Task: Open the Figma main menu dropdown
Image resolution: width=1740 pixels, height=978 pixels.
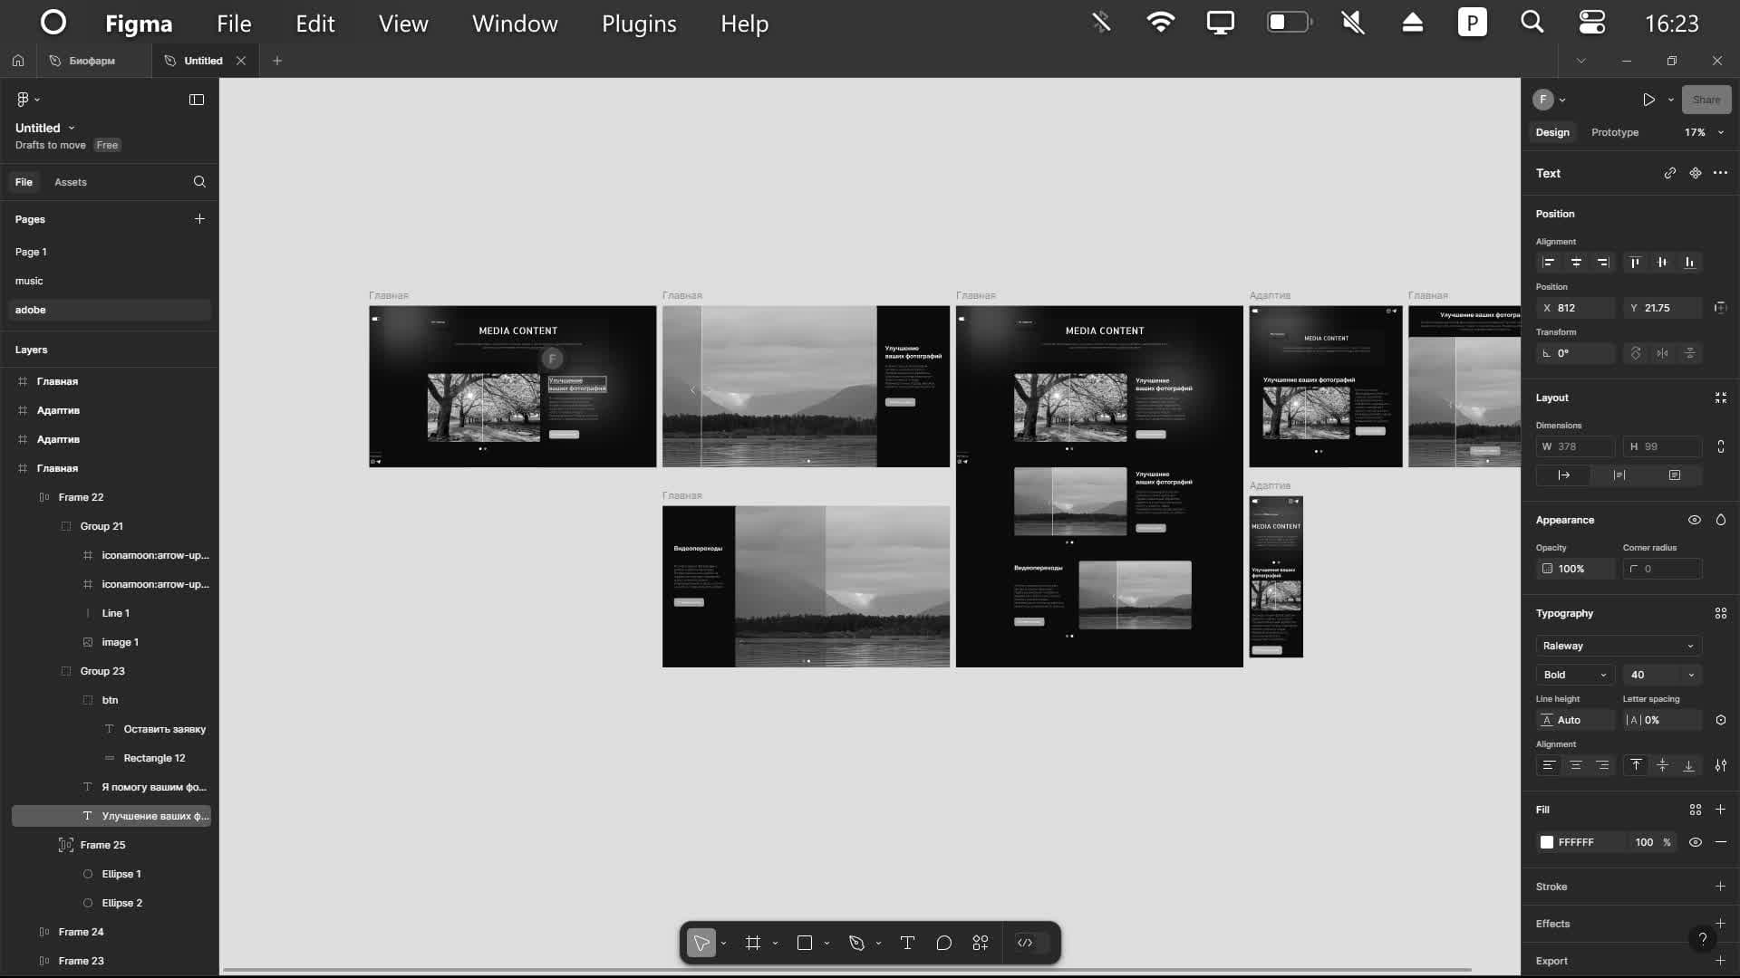Action: point(28,100)
